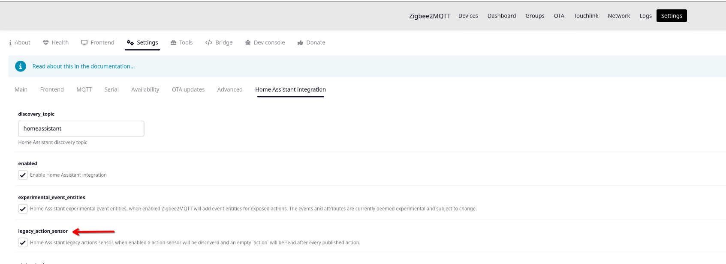The image size is (726, 264).
Task: Disable the legacy_action_sensor checkbox
Action: pyautogui.click(x=23, y=243)
